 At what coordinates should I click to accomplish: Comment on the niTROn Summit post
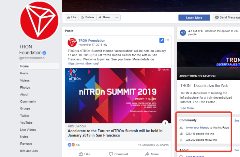[x=118, y=154]
